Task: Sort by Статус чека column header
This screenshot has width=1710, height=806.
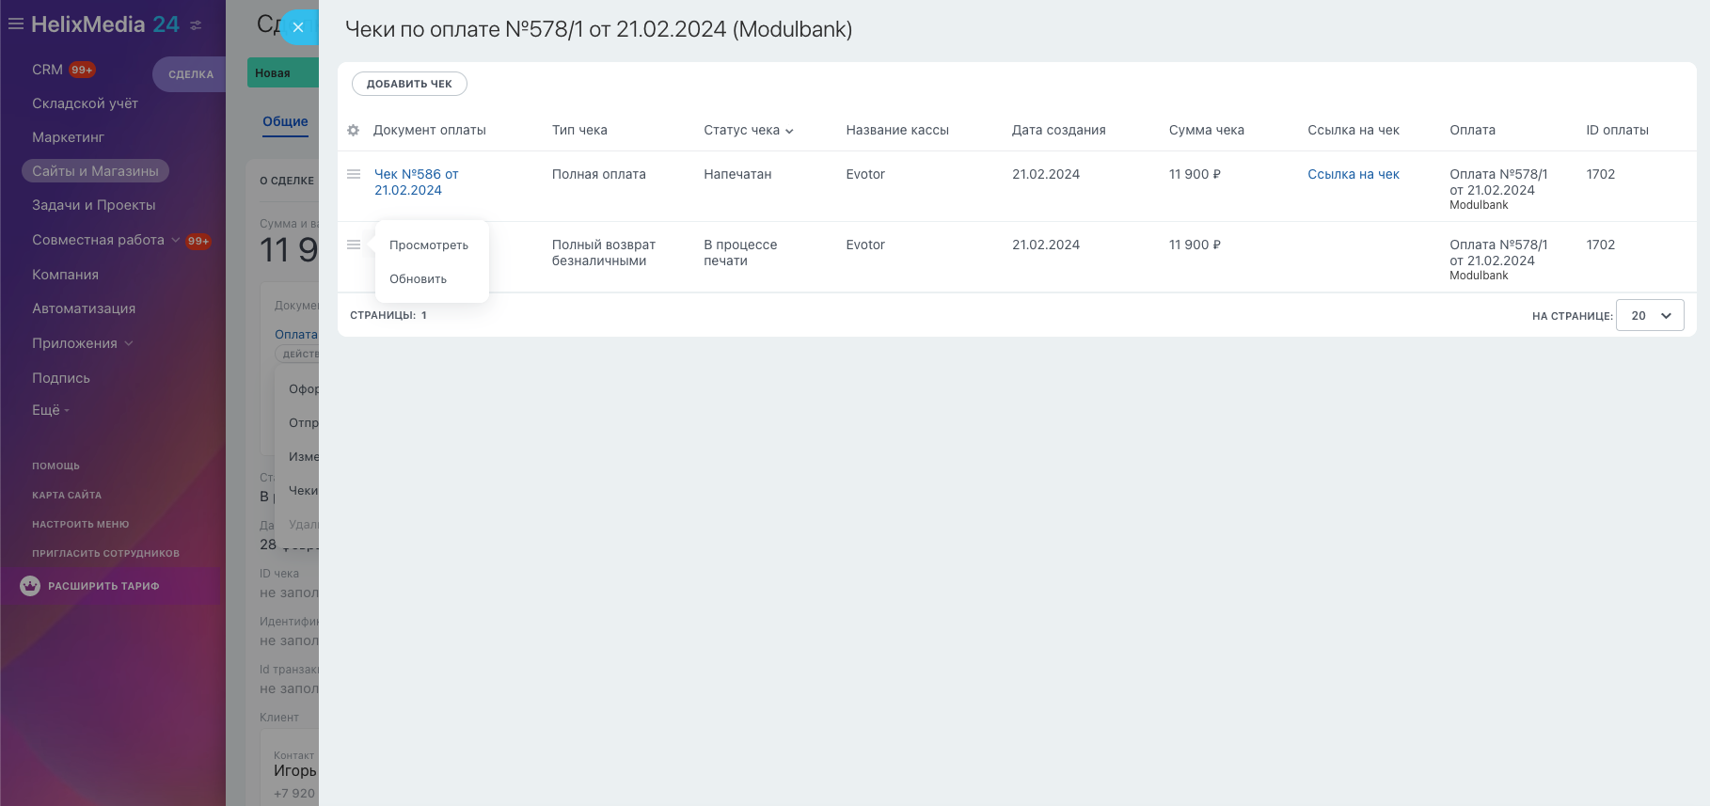Action: coord(749,131)
